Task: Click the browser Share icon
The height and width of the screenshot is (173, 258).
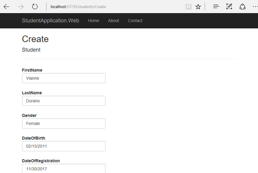Action: point(242,7)
